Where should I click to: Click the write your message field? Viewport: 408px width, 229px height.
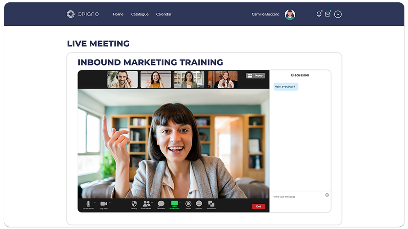297,197
